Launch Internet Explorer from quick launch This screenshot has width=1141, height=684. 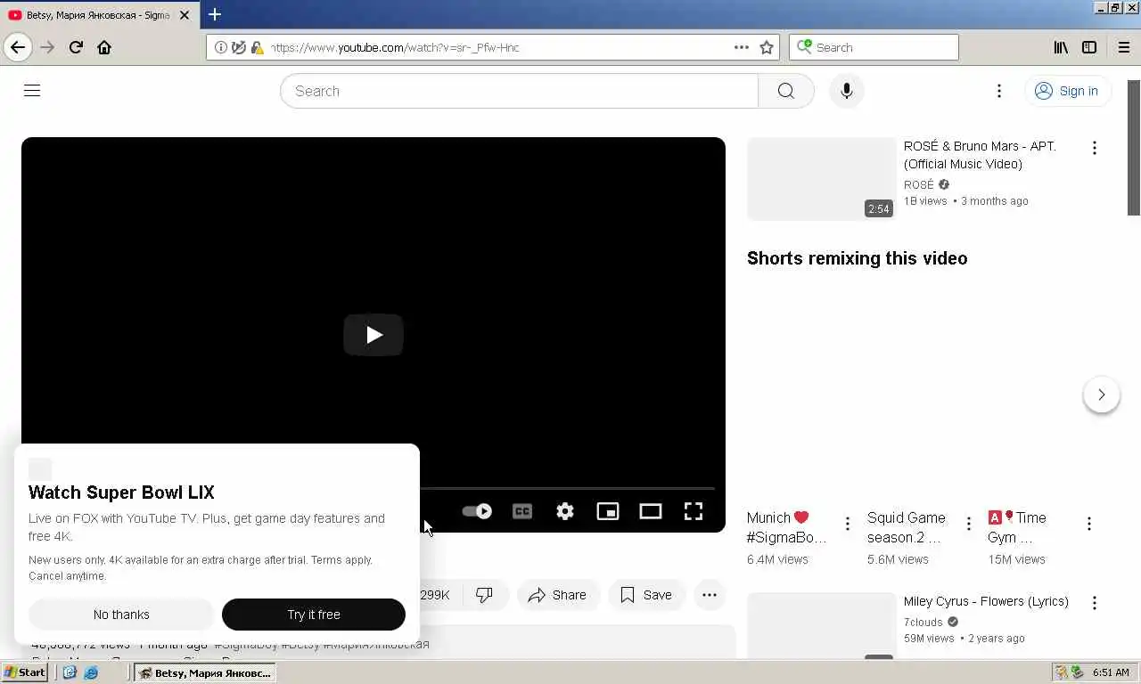91,672
